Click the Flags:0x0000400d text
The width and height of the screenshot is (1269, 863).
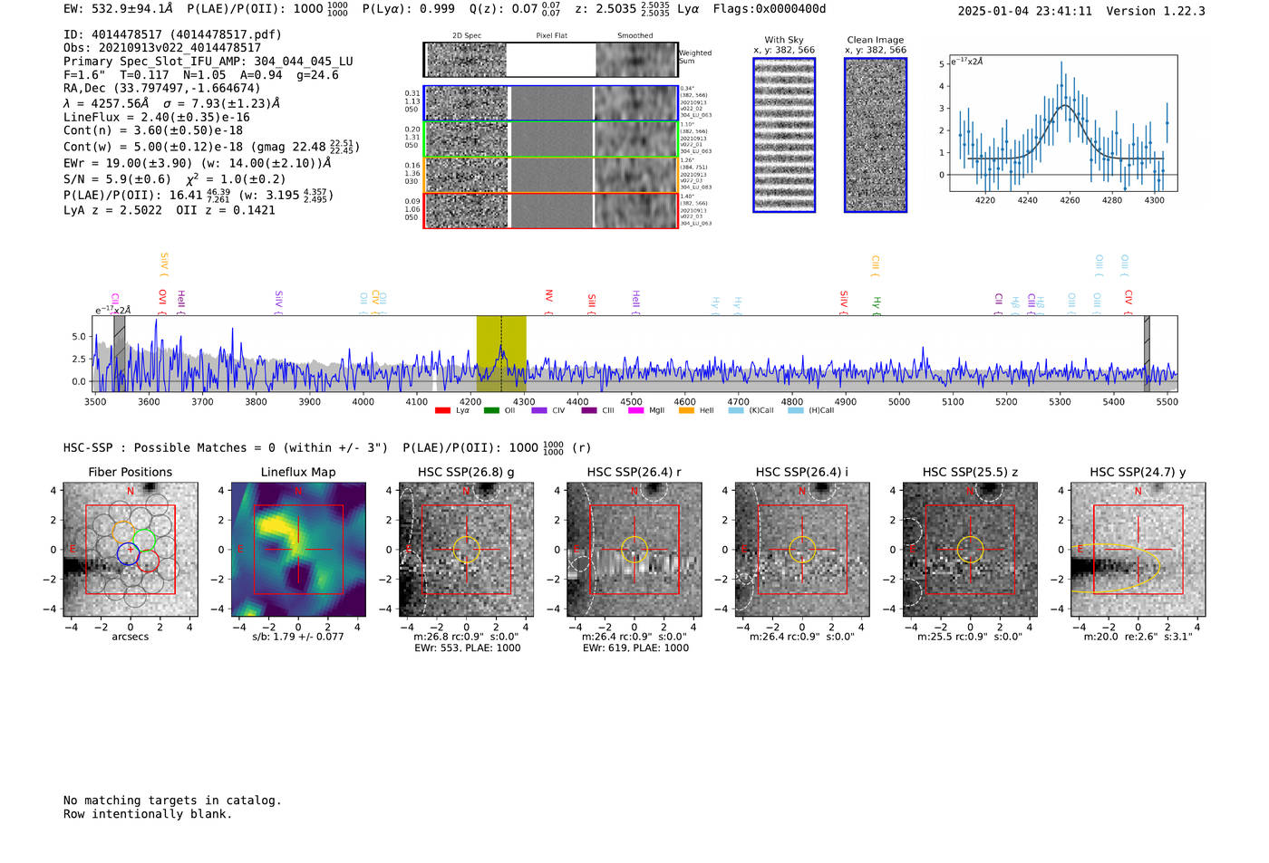(770, 9)
